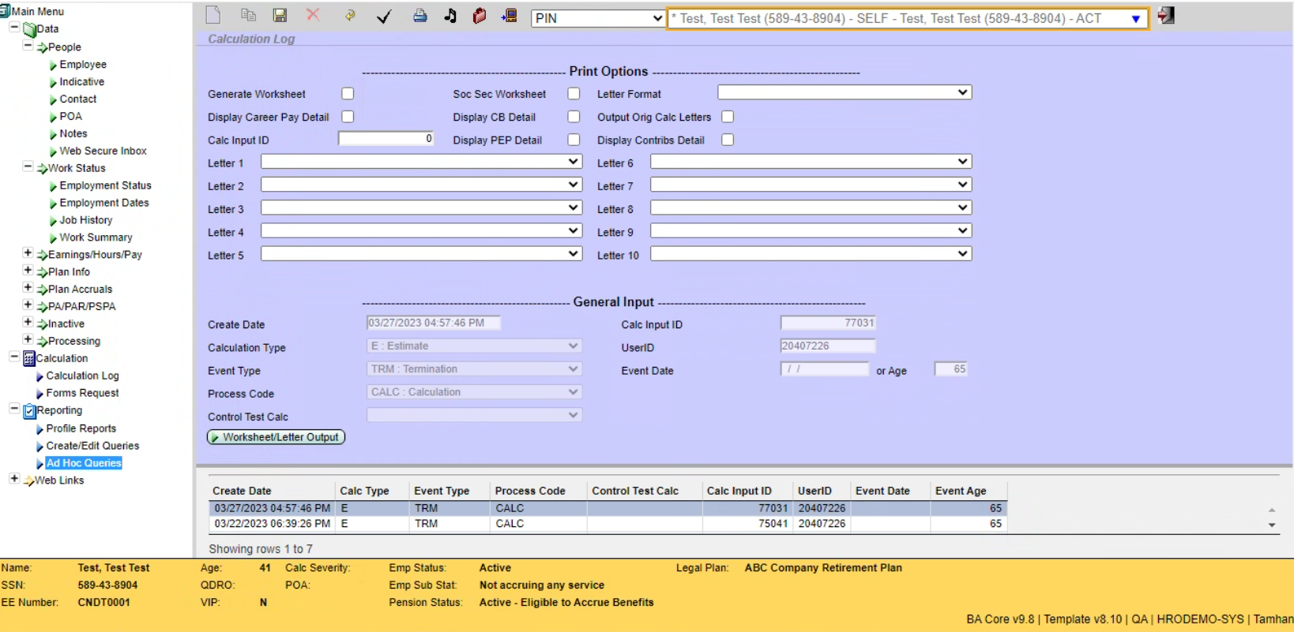Open the Letter Format dropdown
The height and width of the screenshot is (632, 1294).
pos(844,93)
